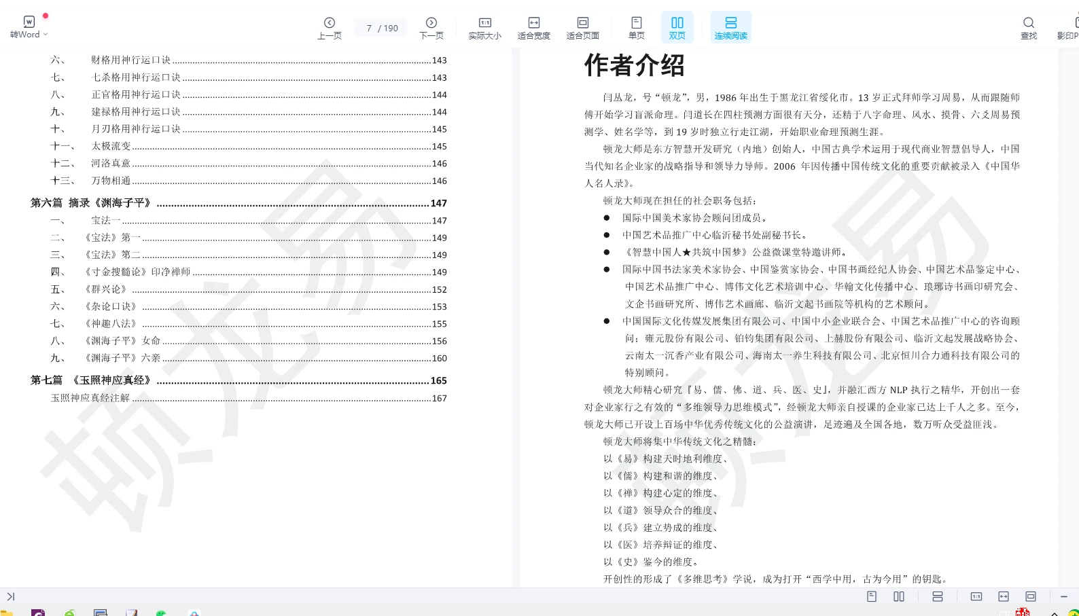This screenshot has width=1079, height=616.
Task: Open contents entry 第六篇 摘录《渊海子平》
Action: point(238,203)
